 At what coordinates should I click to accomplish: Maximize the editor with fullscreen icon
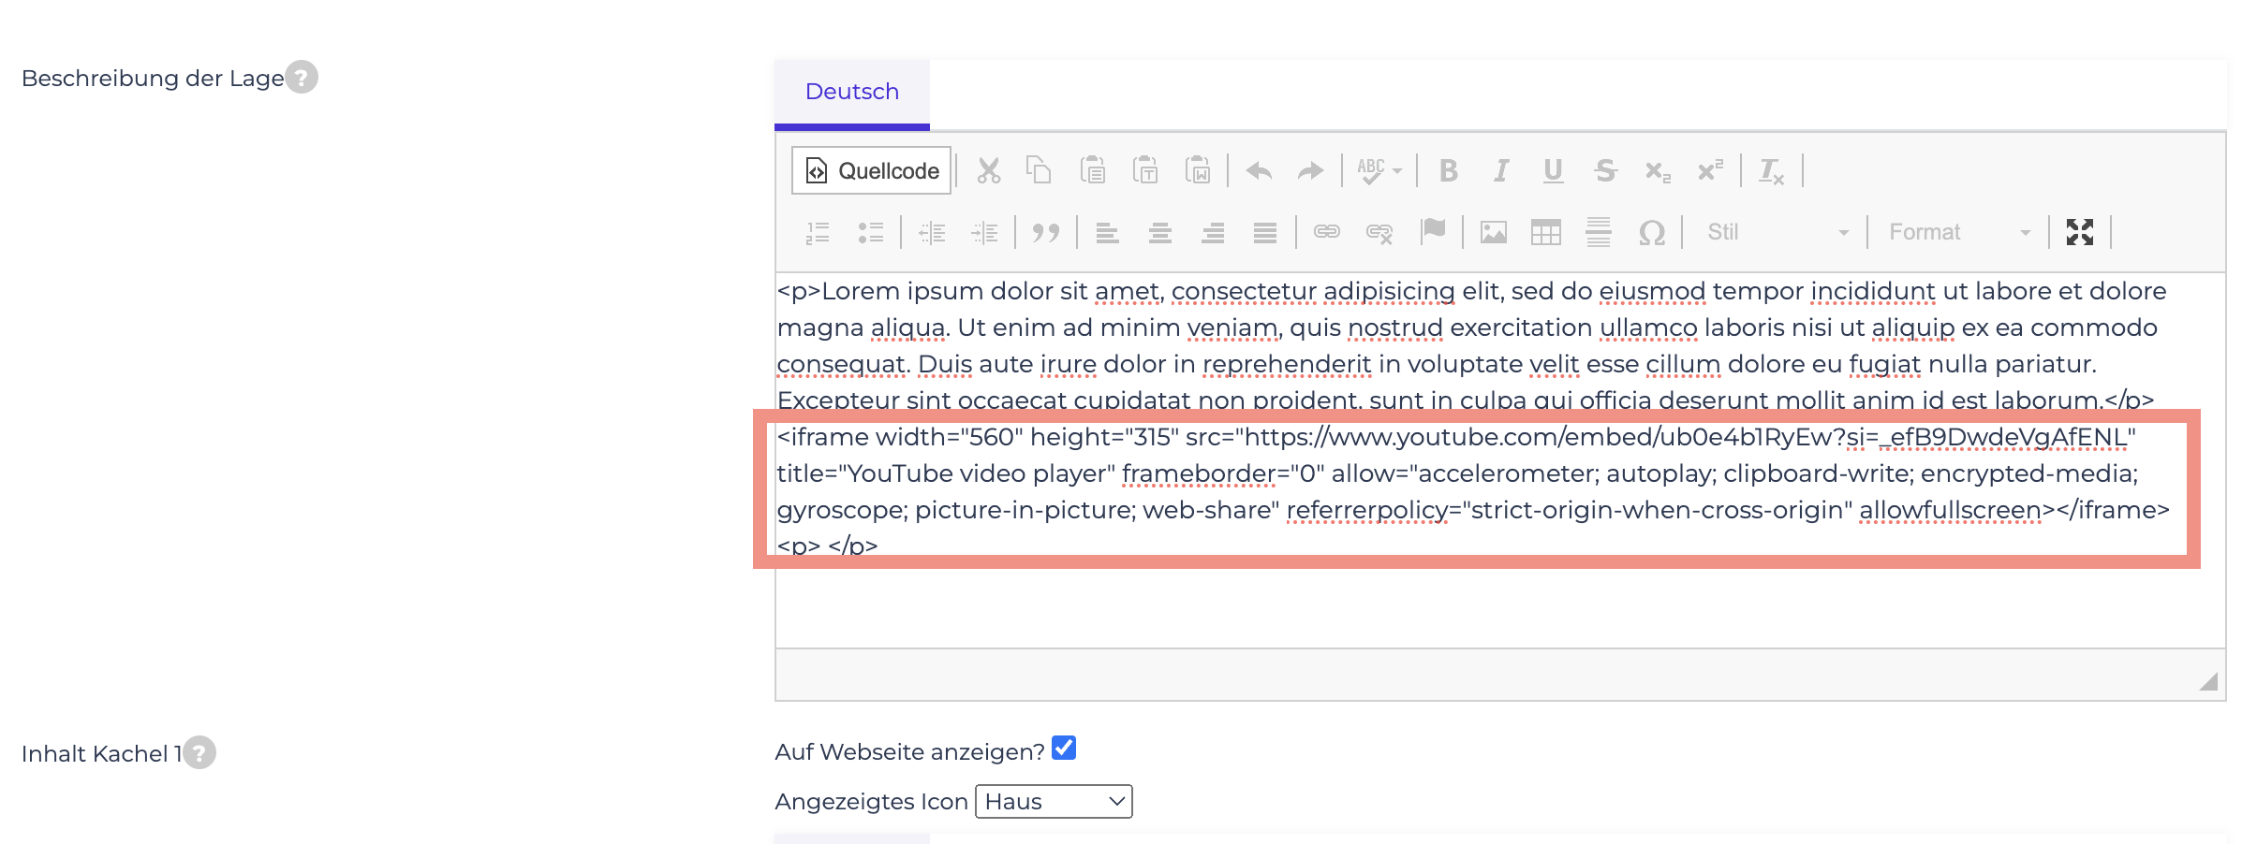(2079, 232)
